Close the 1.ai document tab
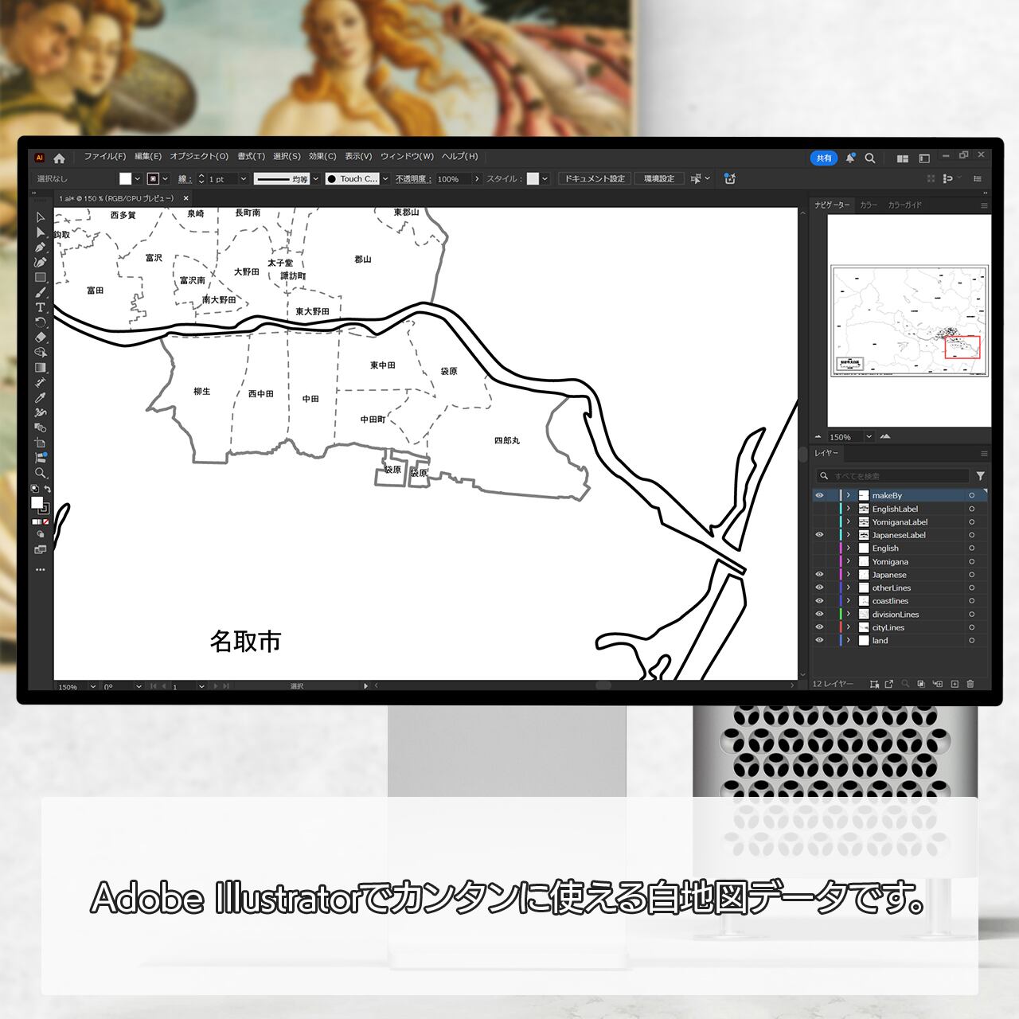 tap(186, 198)
